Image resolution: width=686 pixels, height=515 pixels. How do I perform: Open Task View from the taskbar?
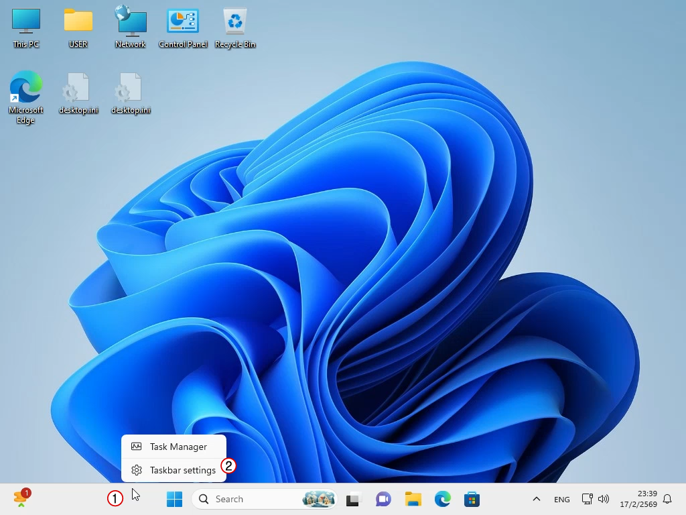pos(353,499)
